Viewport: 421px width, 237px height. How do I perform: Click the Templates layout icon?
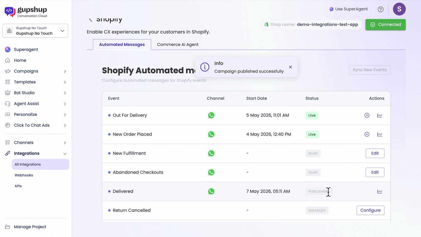coord(8,82)
